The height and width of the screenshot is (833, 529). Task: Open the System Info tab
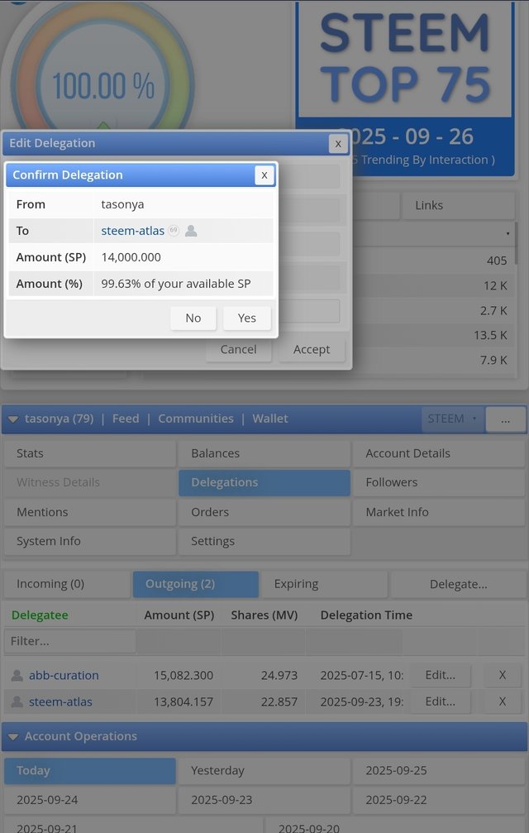(x=89, y=541)
